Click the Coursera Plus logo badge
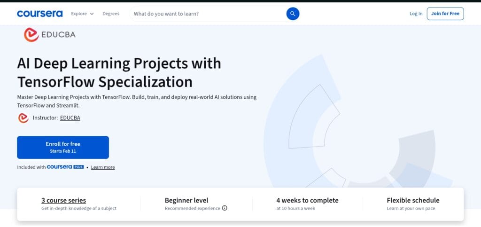The image size is (481, 227). tap(65, 167)
